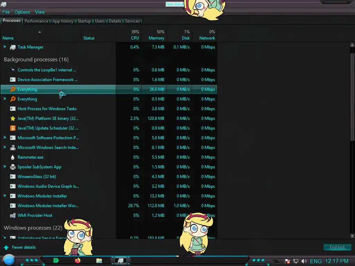Click the Java Update Scheduler icon
Screen dimensions: 355x266
click(x=13, y=128)
